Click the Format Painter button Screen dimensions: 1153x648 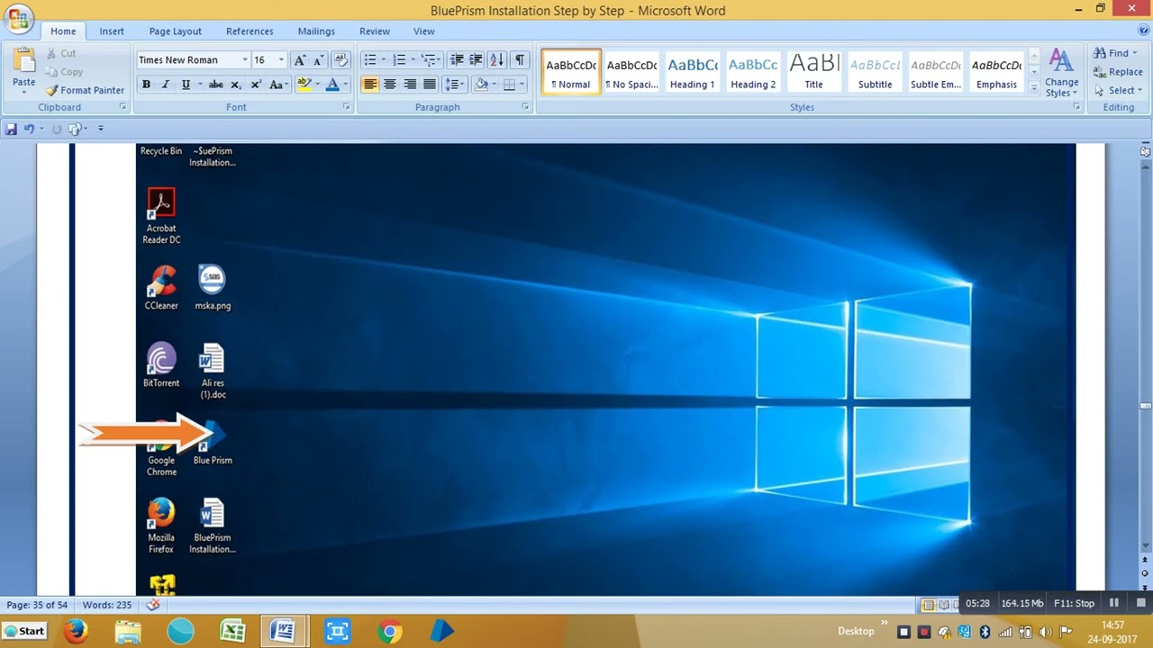tap(86, 90)
